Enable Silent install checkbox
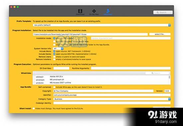 click(x=34, y=108)
